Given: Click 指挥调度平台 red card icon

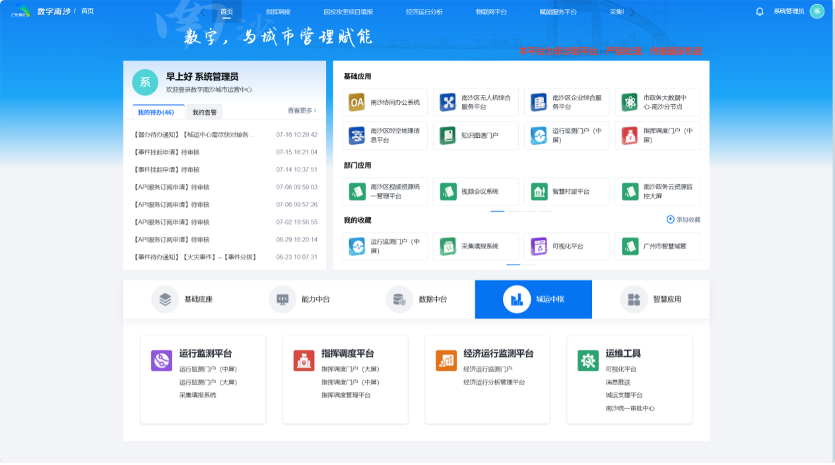Looking at the screenshot, I should coord(304,360).
